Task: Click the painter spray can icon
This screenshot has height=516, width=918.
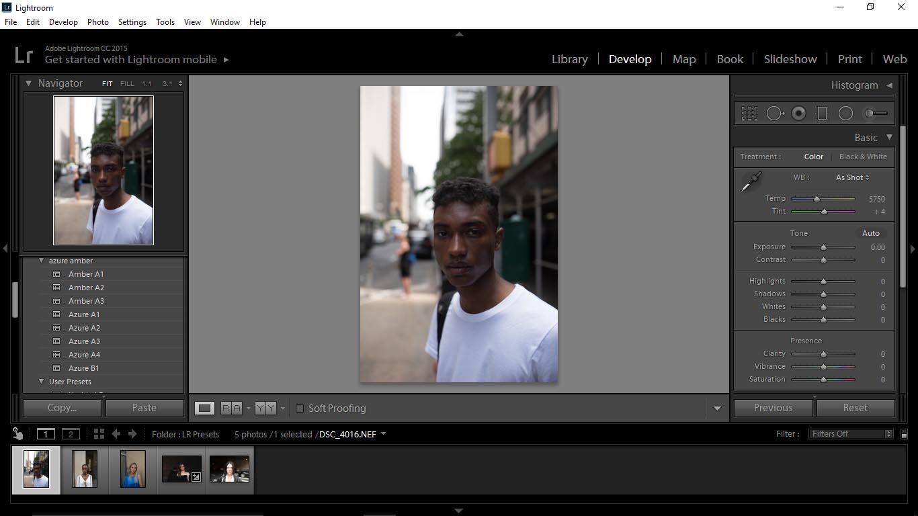Action: [x=18, y=434]
